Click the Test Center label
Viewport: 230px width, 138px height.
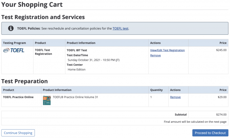point(75,65)
